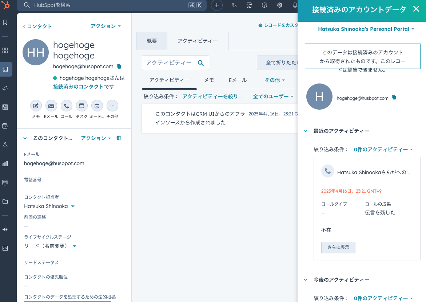Click the 全て折りたたむ button

277,63
